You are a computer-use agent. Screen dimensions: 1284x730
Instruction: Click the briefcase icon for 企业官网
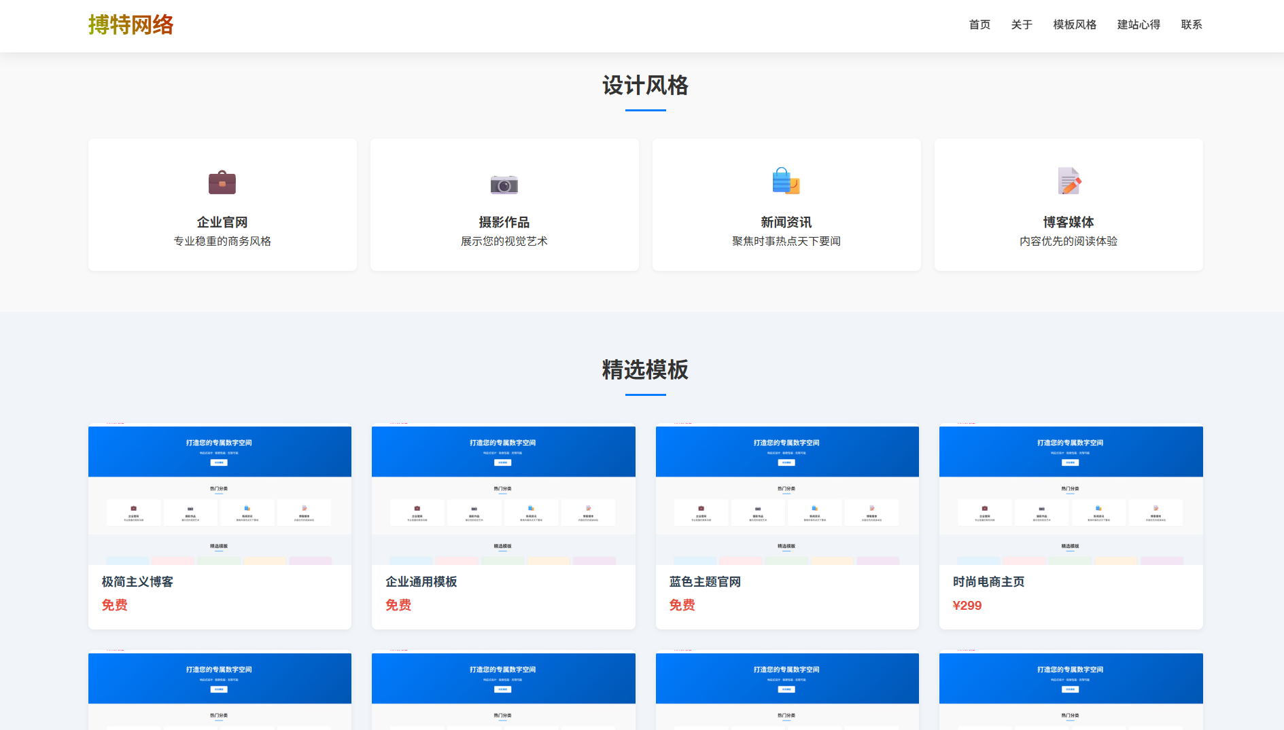pyautogui.click(x=222, y=183)
